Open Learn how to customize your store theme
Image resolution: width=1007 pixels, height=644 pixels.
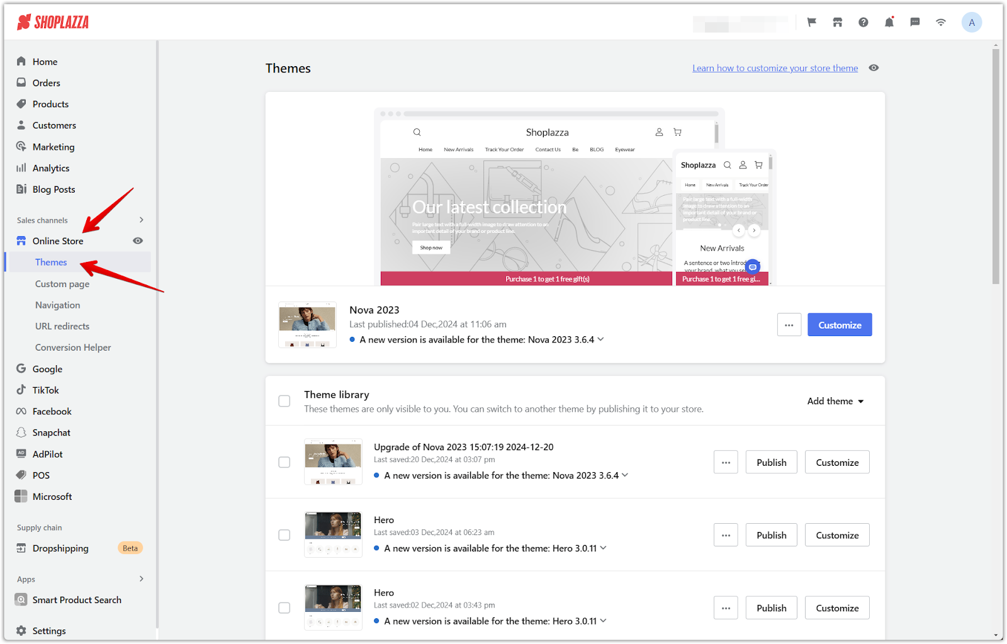775,68
